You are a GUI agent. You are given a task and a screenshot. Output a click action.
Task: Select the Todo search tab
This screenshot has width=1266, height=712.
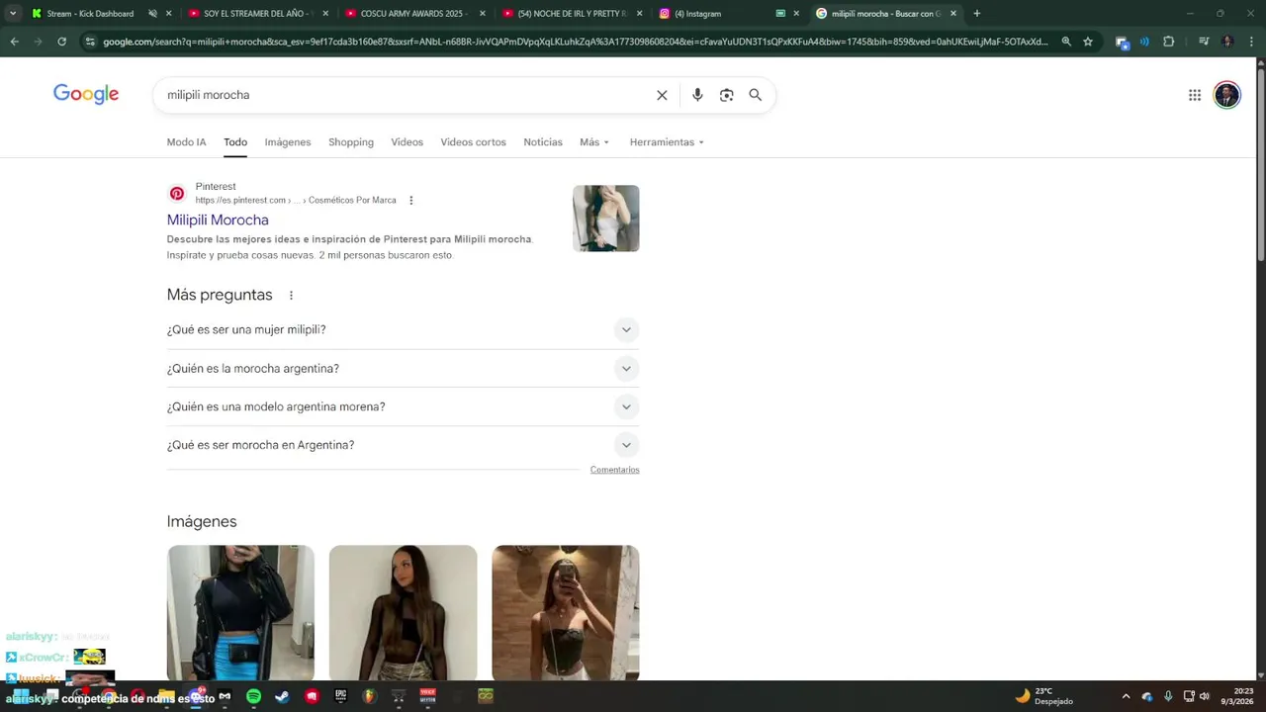235,142
